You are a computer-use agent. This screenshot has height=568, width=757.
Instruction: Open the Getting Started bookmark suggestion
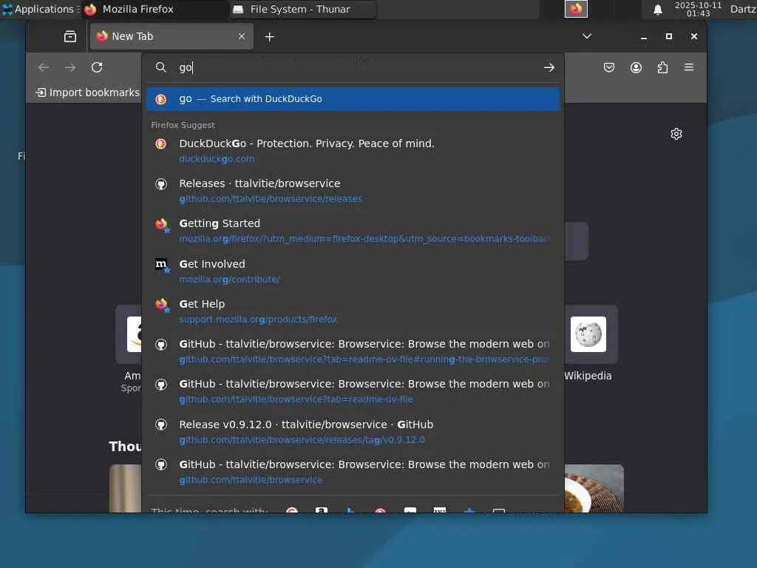353,231
